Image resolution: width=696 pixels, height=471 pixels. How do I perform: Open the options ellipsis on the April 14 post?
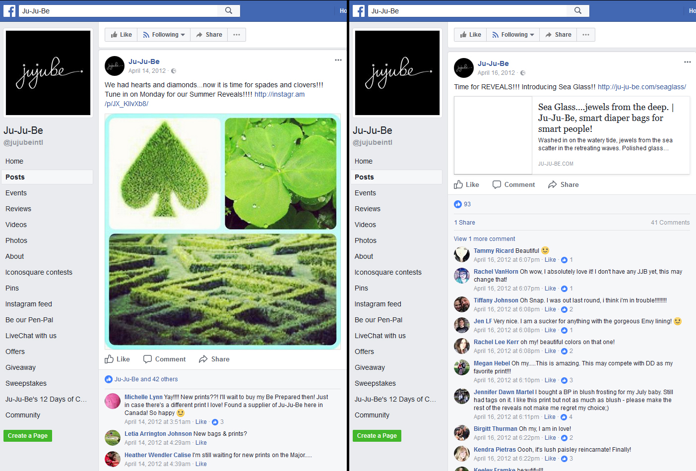click(x=338, y=60)
